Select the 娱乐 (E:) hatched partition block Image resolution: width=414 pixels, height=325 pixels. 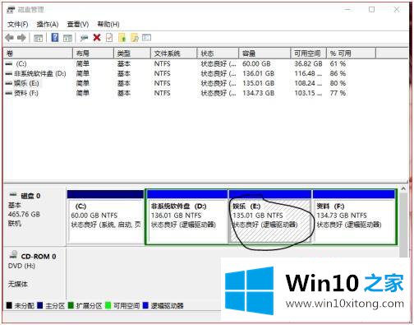click(270, 216)
